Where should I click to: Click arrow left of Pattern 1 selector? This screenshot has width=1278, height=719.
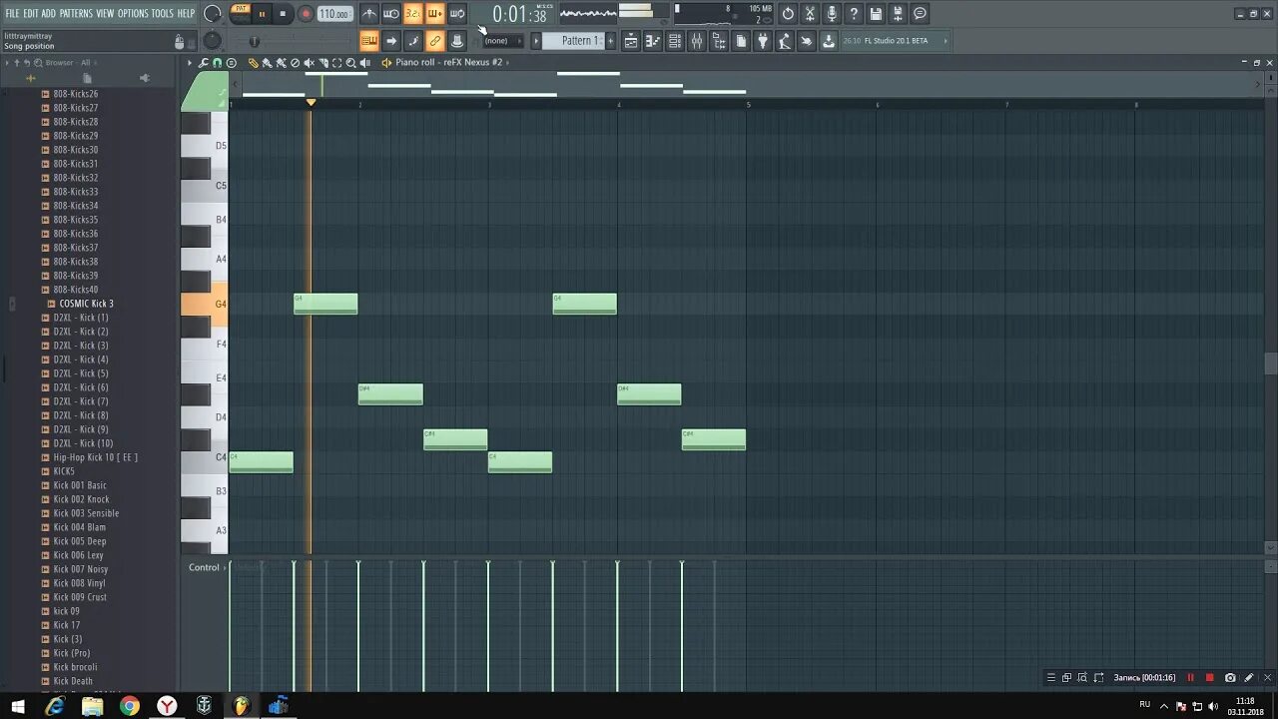[535, 41]
